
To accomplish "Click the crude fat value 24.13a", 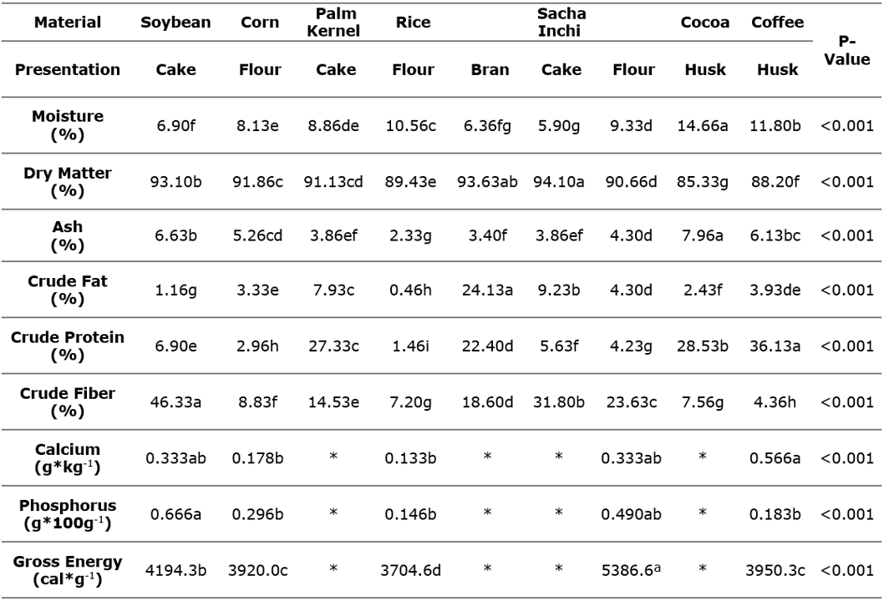I will (x=490, y=291).
